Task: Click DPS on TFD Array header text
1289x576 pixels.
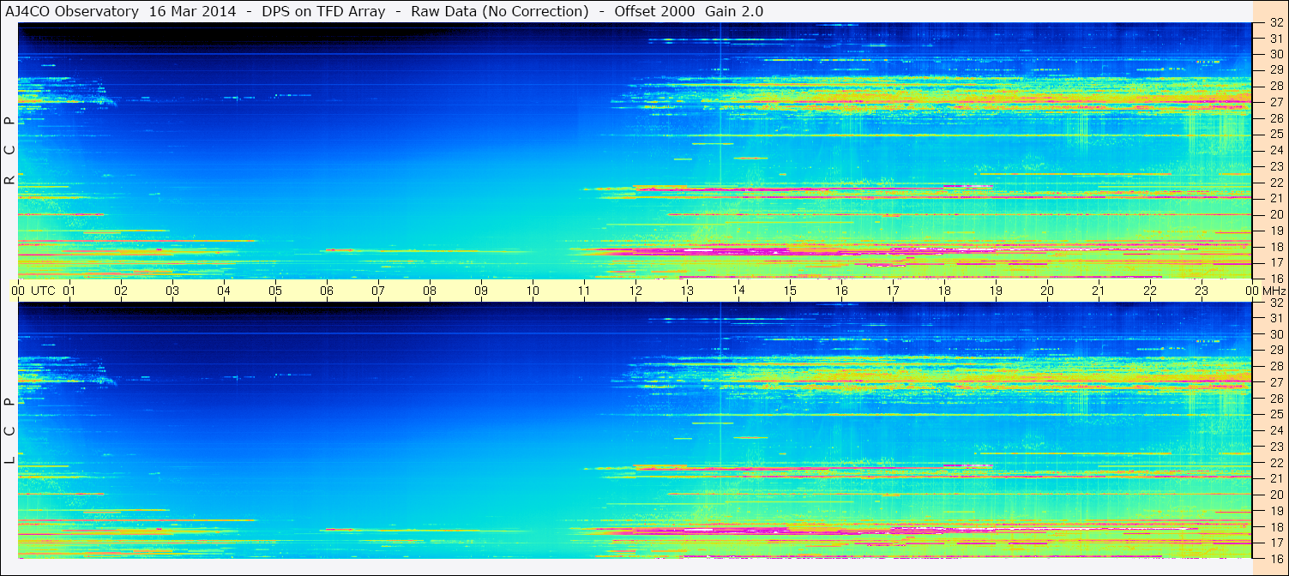Action: tap(329, 11)
